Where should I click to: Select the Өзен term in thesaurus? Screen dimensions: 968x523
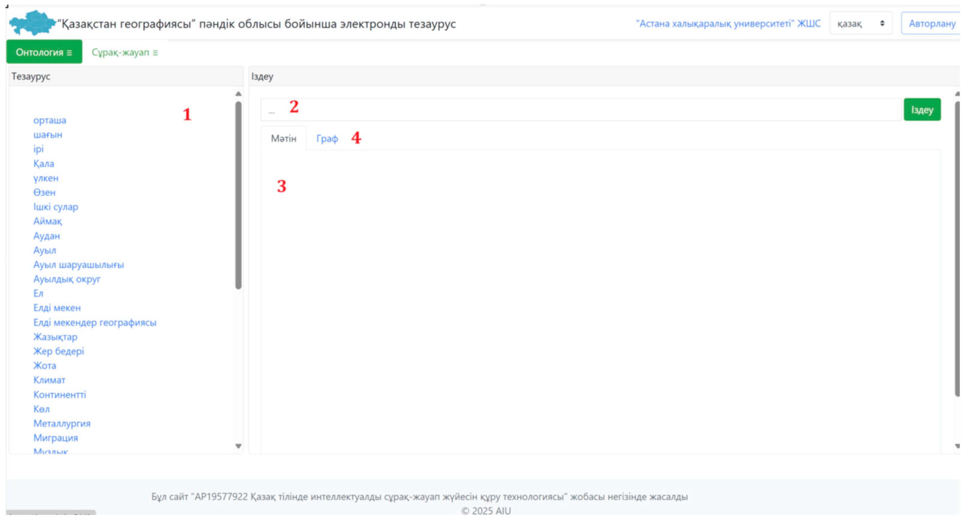click(x=44, y=192)
